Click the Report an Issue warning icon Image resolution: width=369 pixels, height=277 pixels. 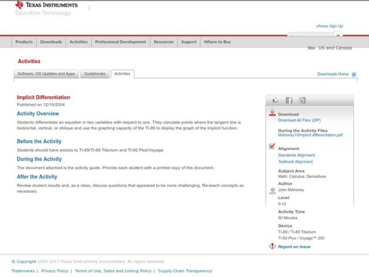[272, 247]
